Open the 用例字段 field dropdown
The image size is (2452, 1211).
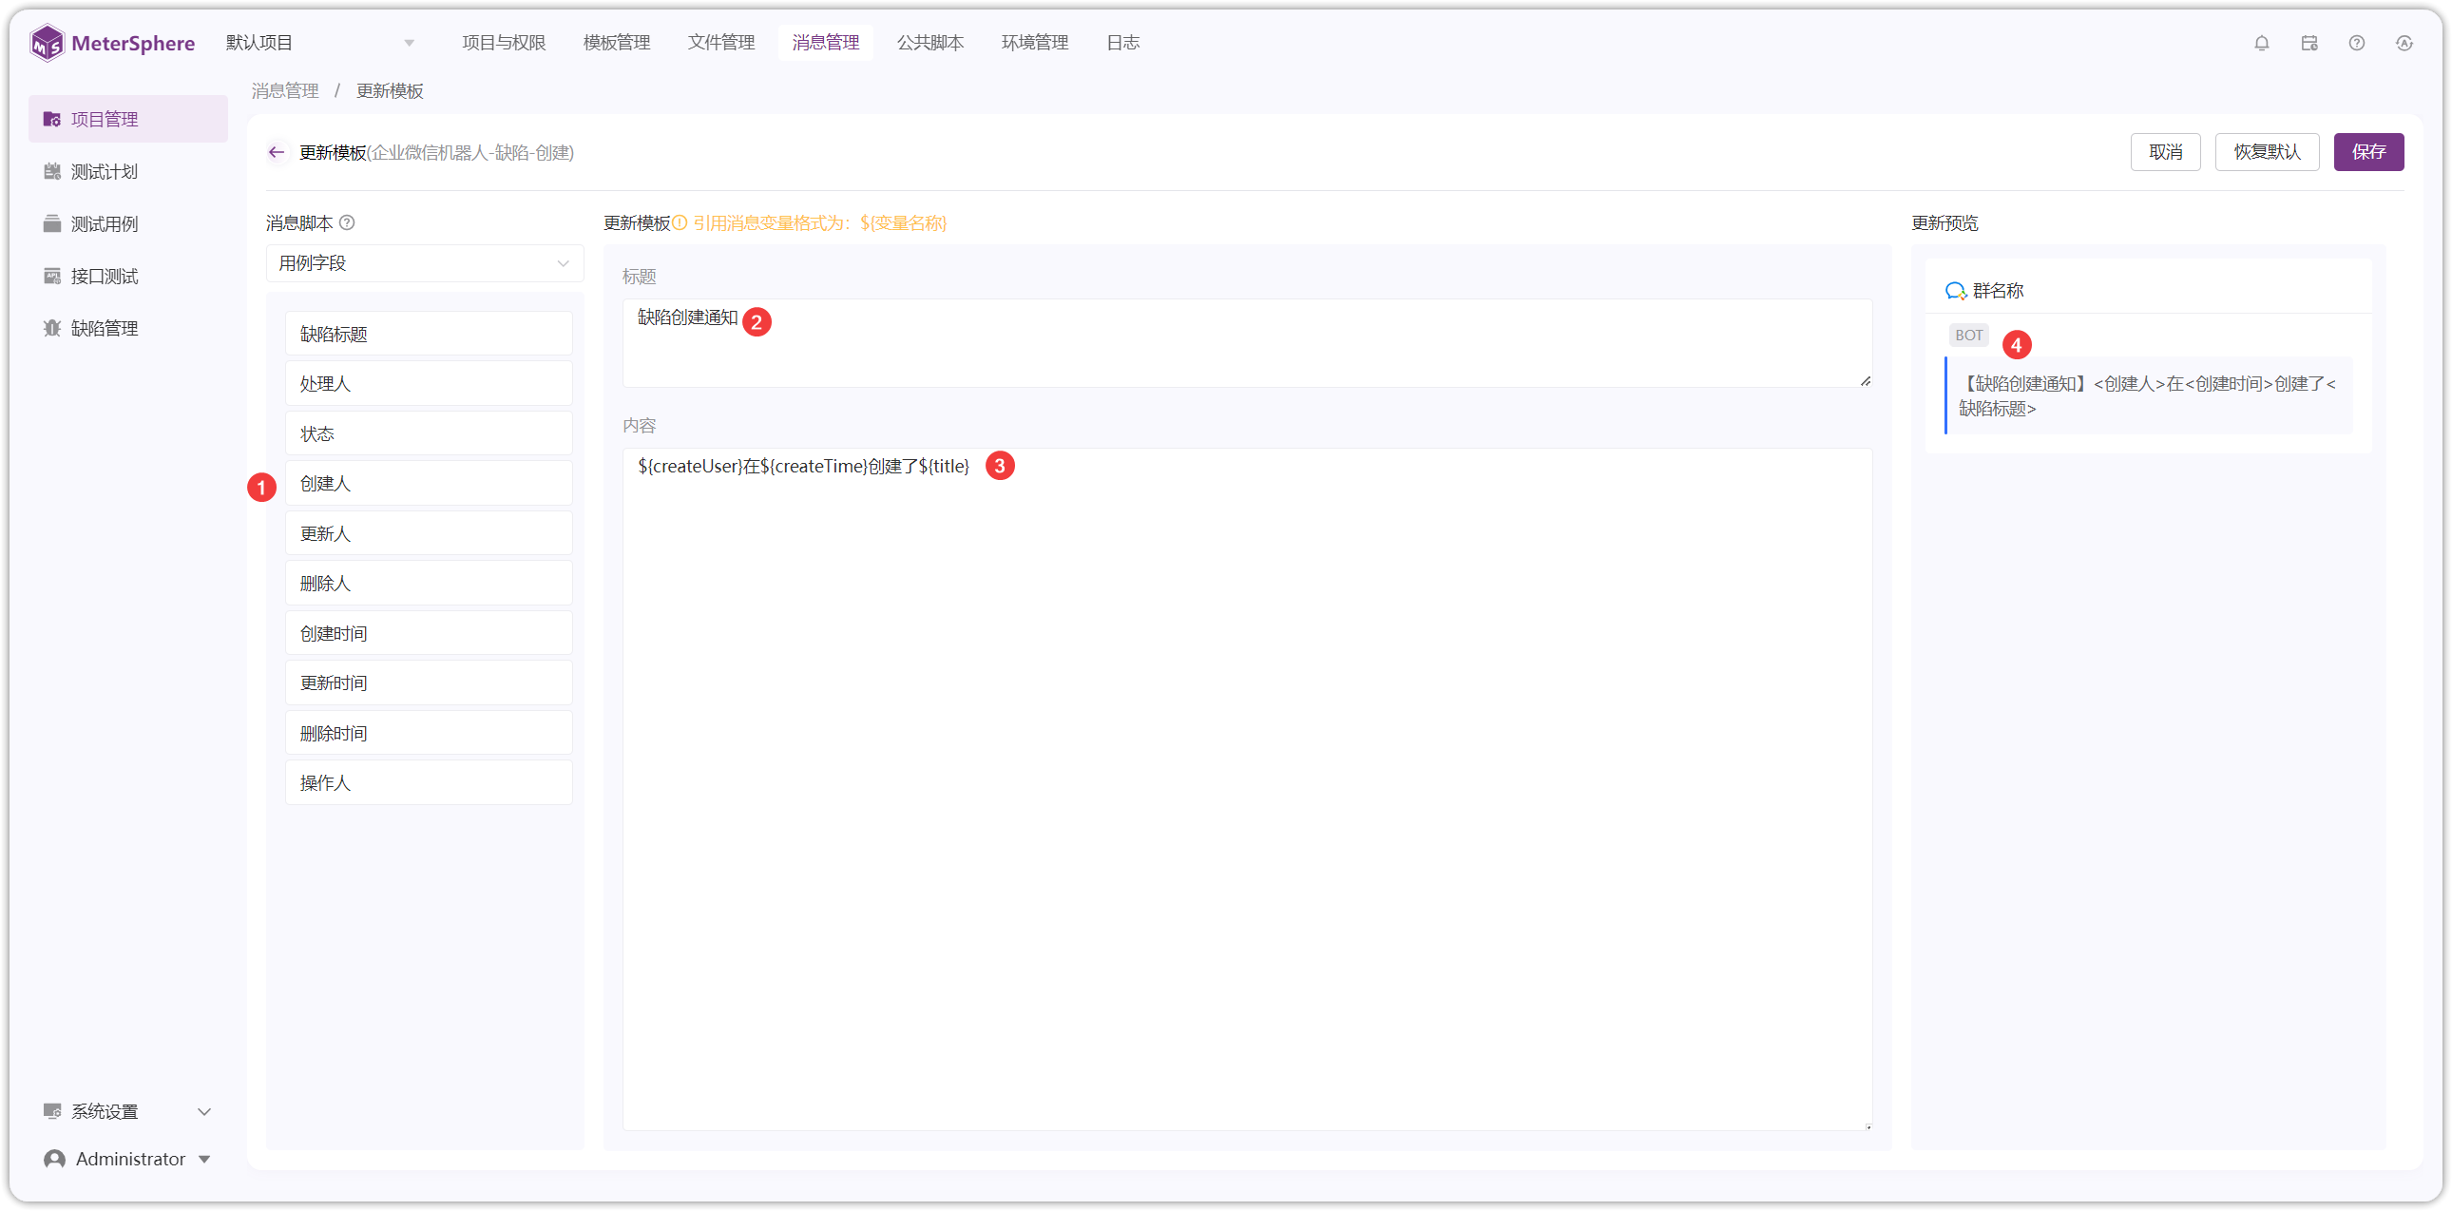(x=425, y=262)
